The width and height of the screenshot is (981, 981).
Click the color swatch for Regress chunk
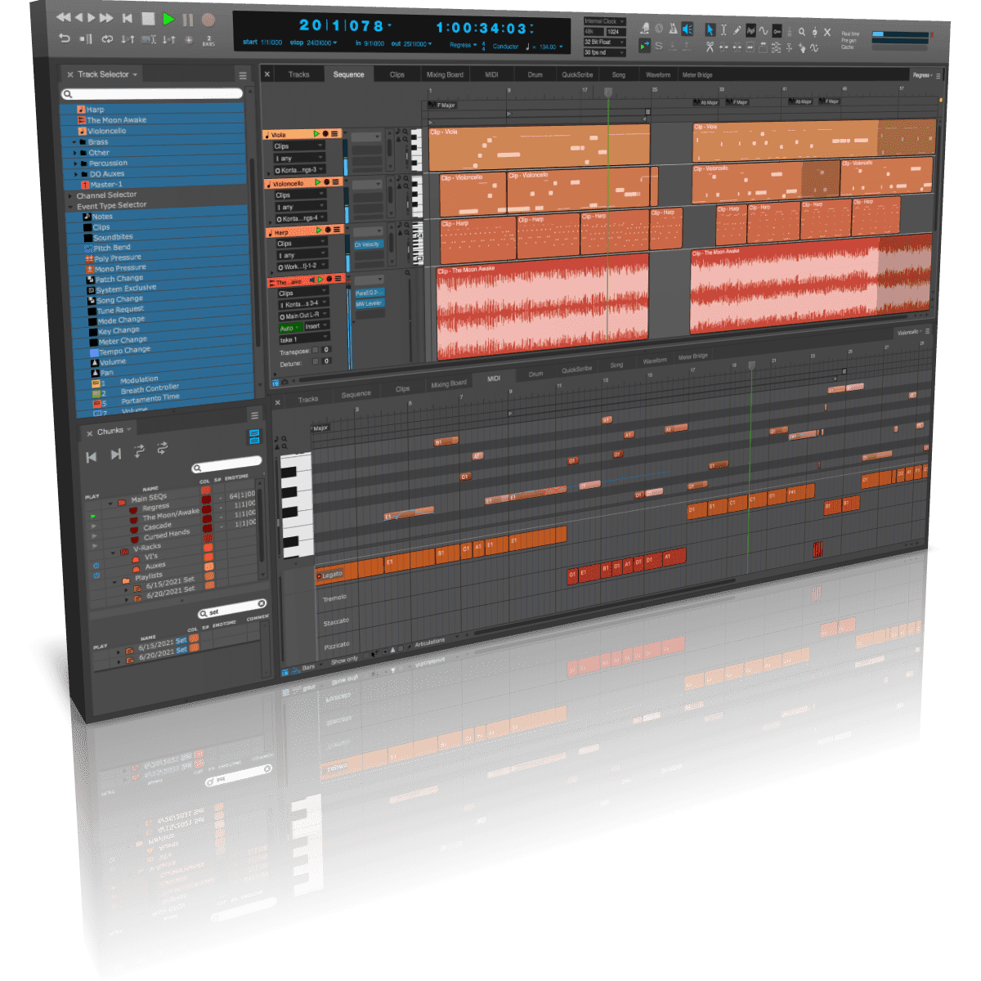207,501
